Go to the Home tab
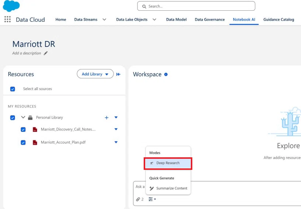The height and width of the screenshot is (209, 301). tap(61, 20)
